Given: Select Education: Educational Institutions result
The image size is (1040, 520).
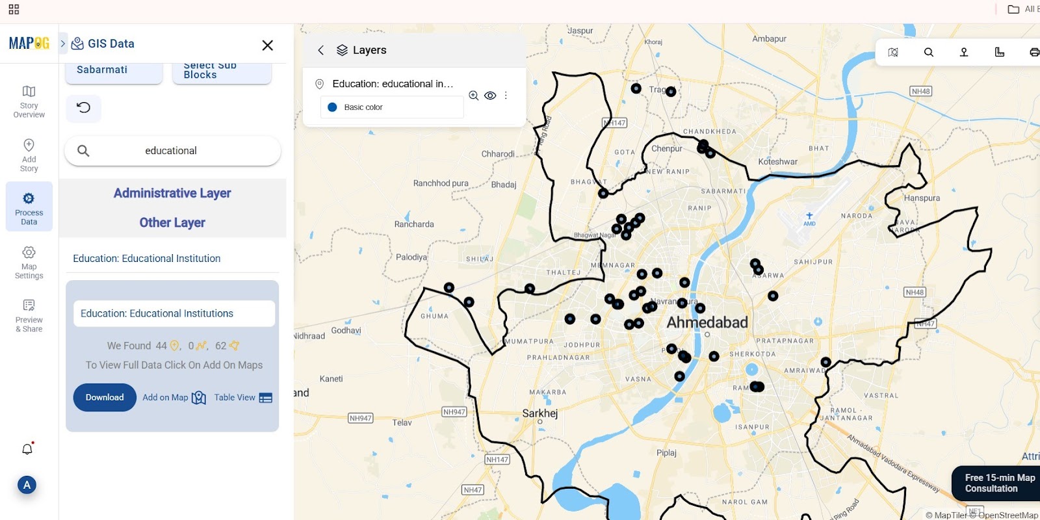Looking at the screenshot, I should pos(174,313).
